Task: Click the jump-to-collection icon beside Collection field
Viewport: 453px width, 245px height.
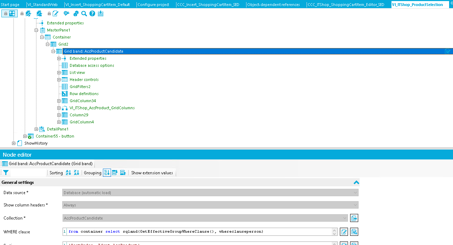Action: [x=354, y=218]
